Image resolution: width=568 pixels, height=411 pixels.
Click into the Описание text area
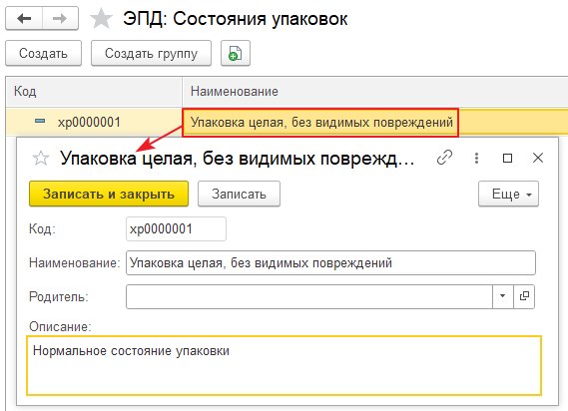pos(284,365)
